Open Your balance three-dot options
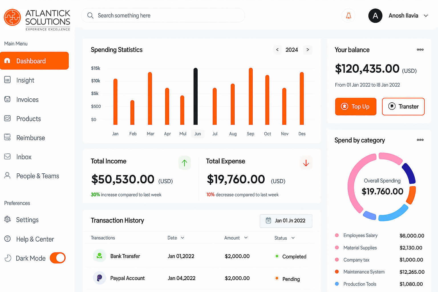The image size is (438, 292). (x=420, y=50)
